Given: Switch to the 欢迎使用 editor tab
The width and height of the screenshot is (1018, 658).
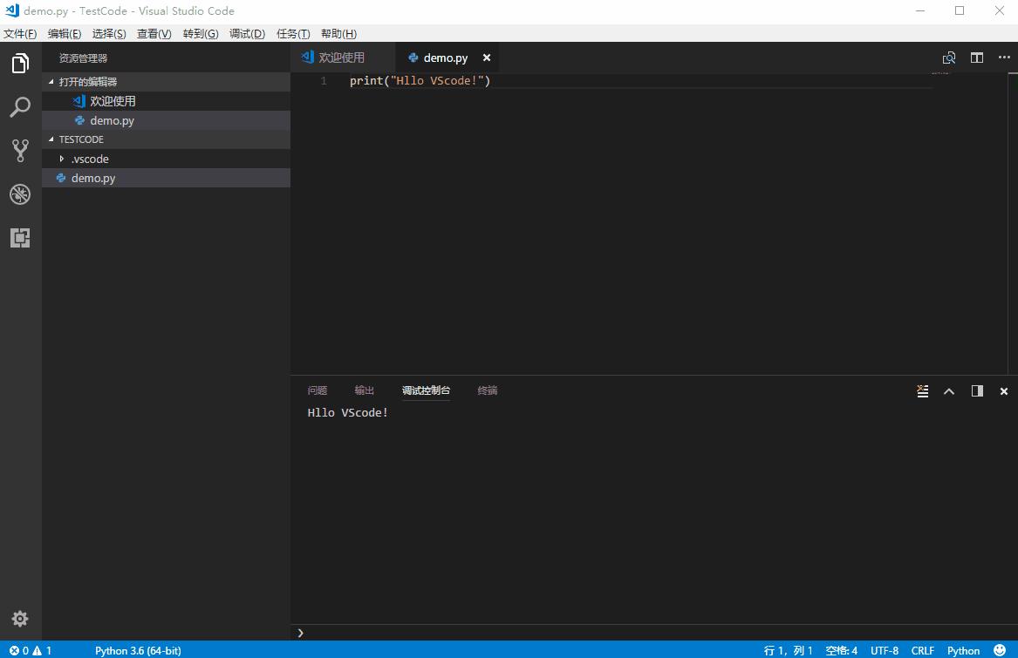Looking at the screenshot, I should [341, 58].
